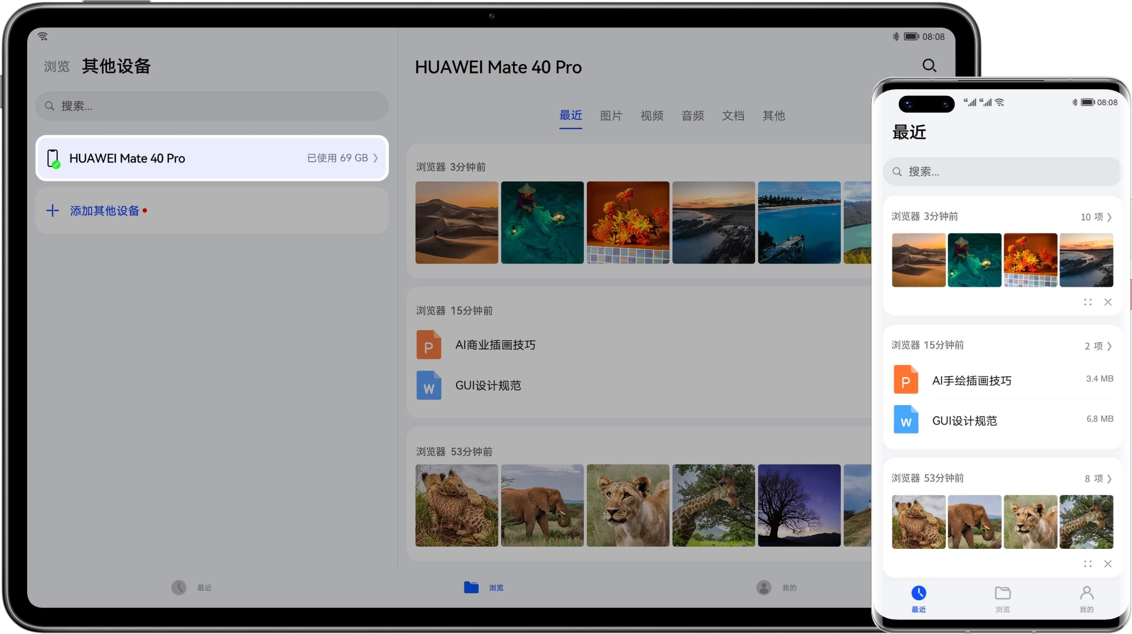
Task: Dismiss the 浏览器 53分钟前 card with X
Action: (1108, 564)
